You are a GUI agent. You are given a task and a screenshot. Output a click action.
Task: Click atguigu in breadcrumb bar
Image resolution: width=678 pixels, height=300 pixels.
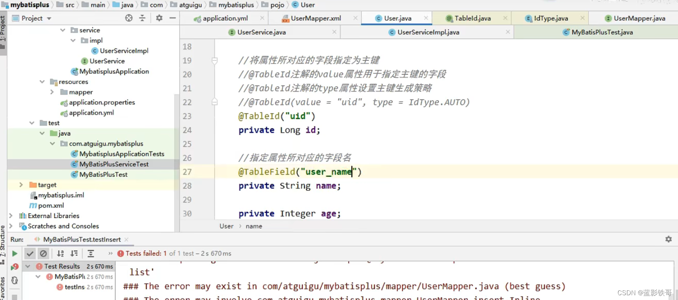pyautogui.click(x=186, y=5)
